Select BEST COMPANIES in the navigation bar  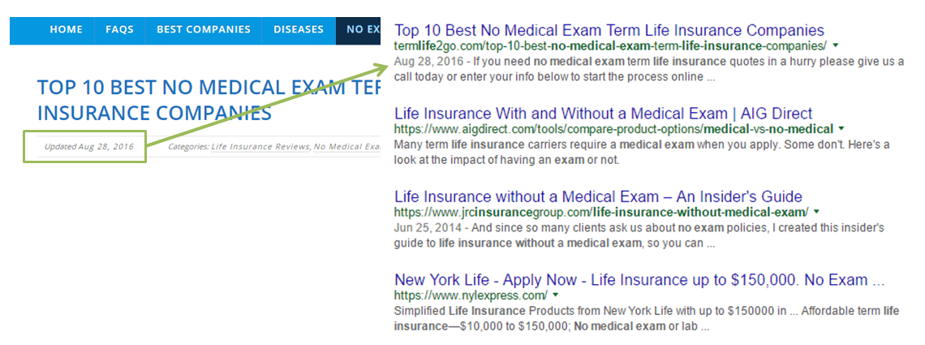coord(204,29)
